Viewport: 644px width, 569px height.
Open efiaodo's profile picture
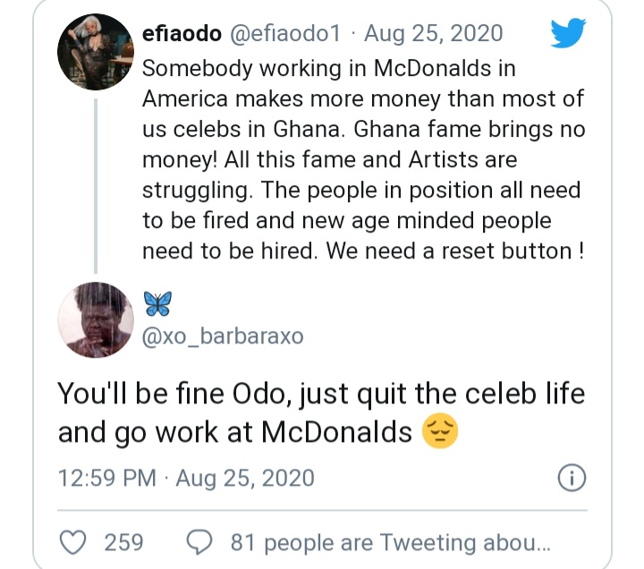pyautogui.click(x=96, y=52)
